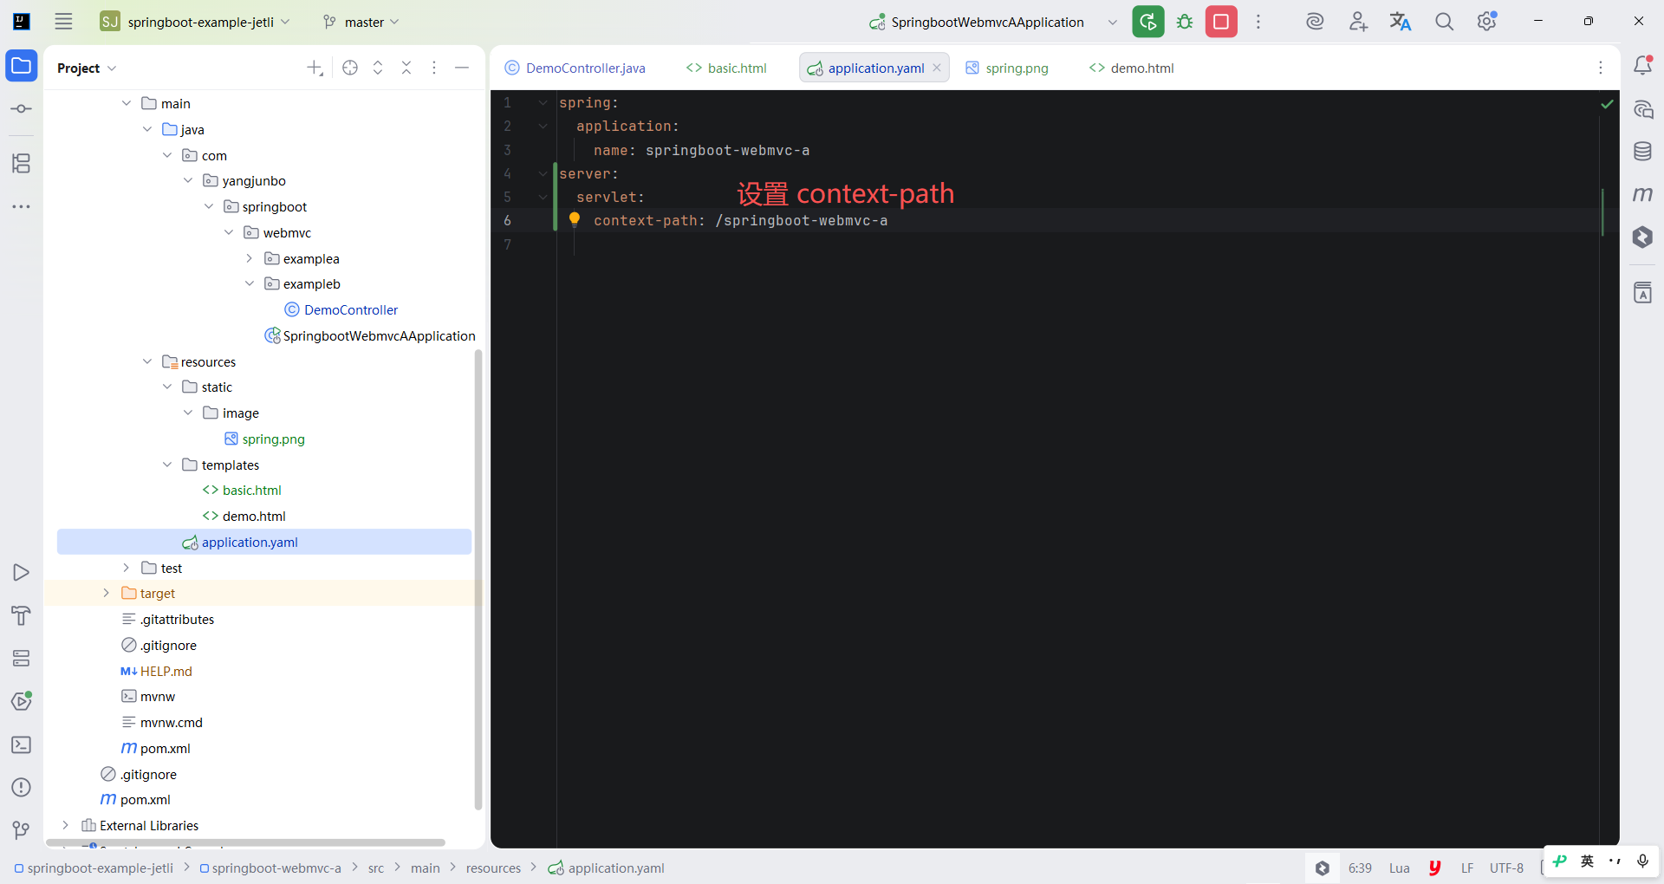Fold the spring: block on line 1

click(543, 102)
